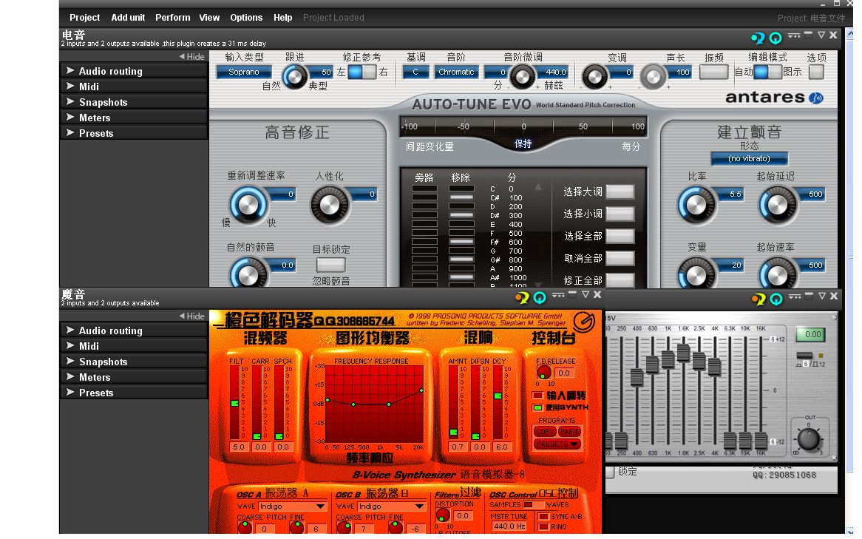Open the Perform menu
The width and height of the screenshot is (862, 539).
point(172,18)
